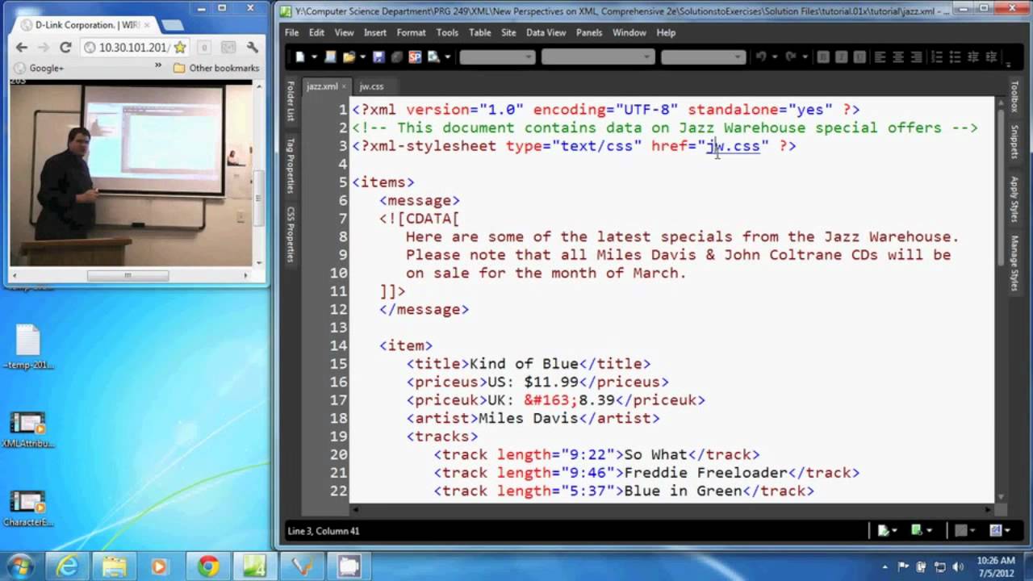
Task: Open the Data View menu
Action: click(546, 32)
